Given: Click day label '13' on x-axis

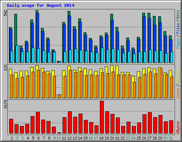Looking at the screenshot, I should pyautogui.click(x=75, y=138).
